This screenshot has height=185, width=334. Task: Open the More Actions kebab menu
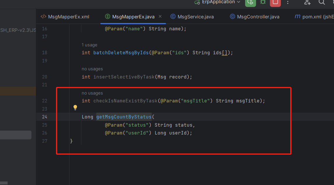(288, 2)
